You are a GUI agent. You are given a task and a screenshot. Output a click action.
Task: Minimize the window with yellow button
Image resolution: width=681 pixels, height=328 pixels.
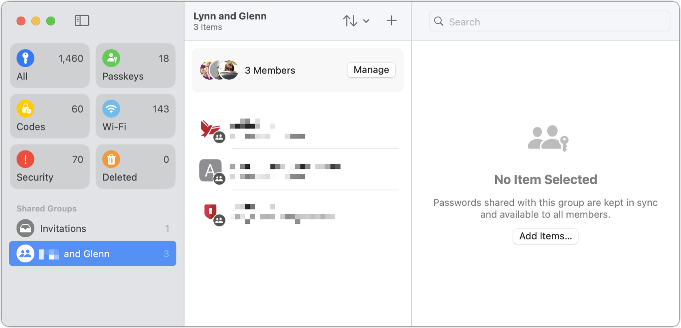36,21
